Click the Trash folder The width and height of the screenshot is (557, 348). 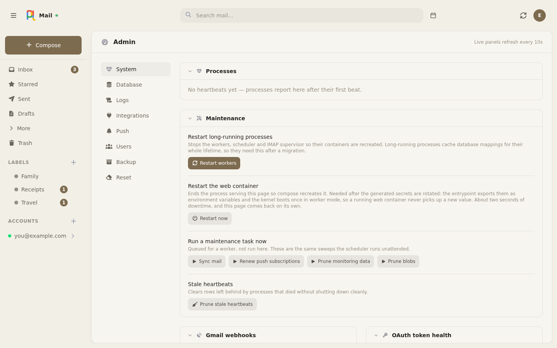point(43,143)
